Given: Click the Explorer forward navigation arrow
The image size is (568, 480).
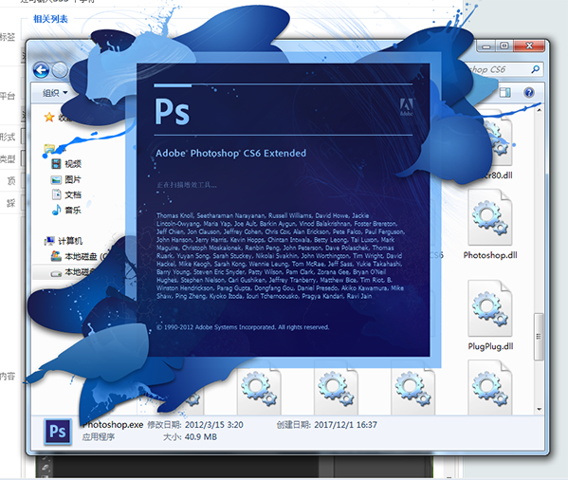Looking at the screenshot, I should click(60, 70).
